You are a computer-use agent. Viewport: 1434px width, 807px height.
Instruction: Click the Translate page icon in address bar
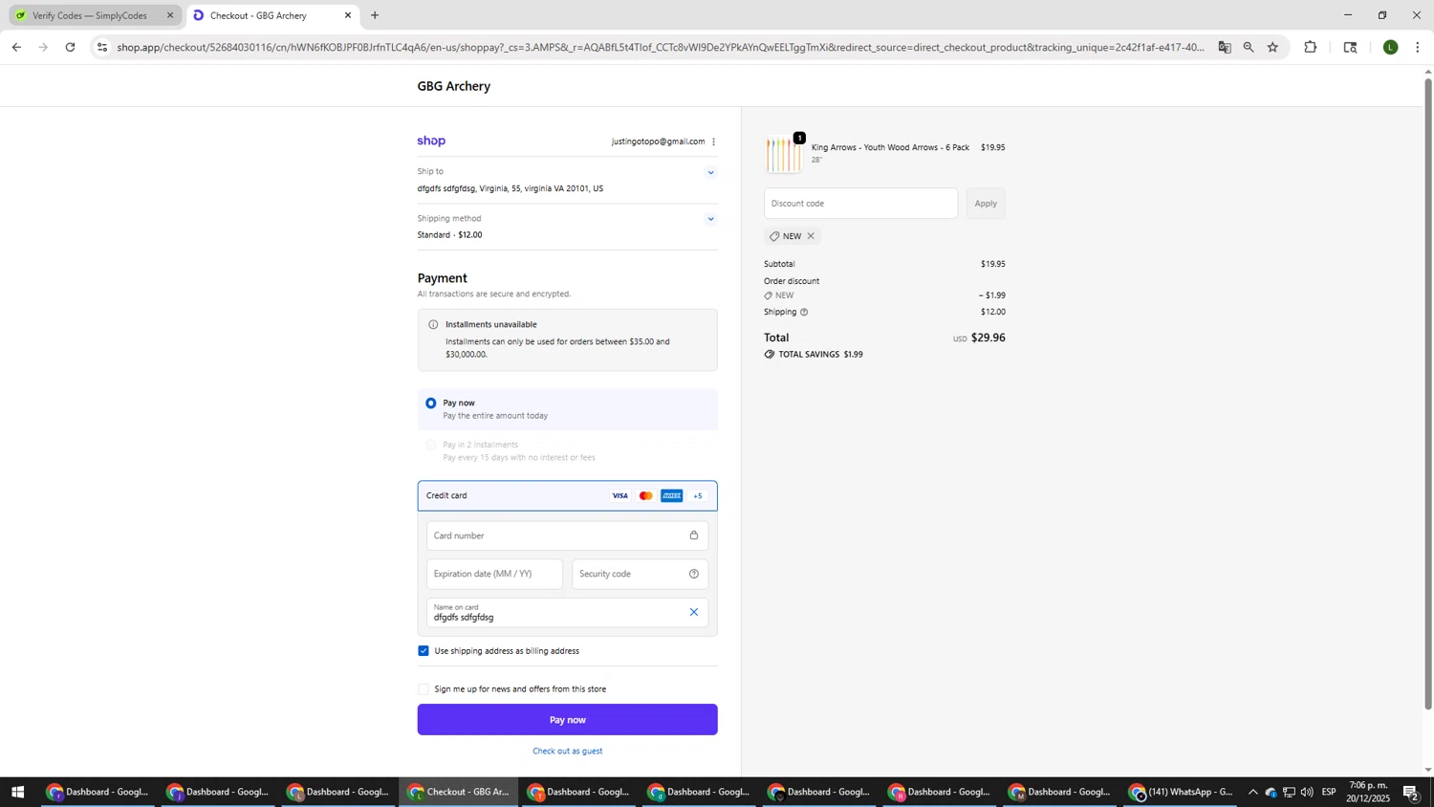(1225, 47)
